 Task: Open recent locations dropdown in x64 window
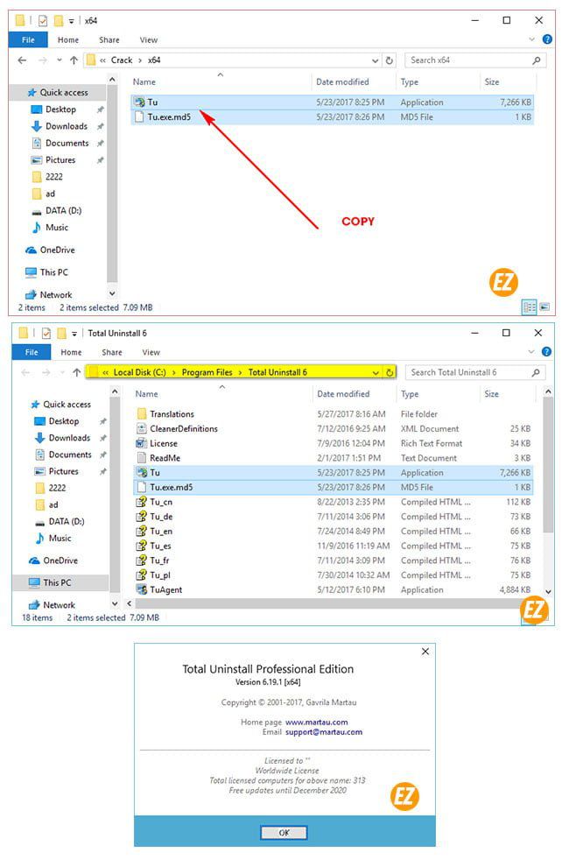[x=60, y=60]
